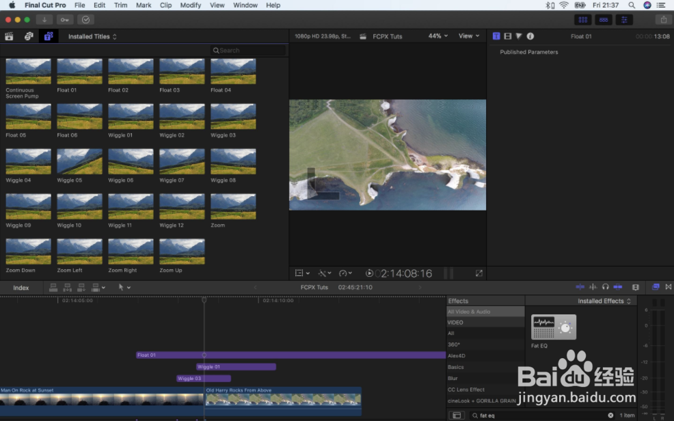Open the Share export icon
The height and width of the screenshot is (421, 674).
point(662,20)
